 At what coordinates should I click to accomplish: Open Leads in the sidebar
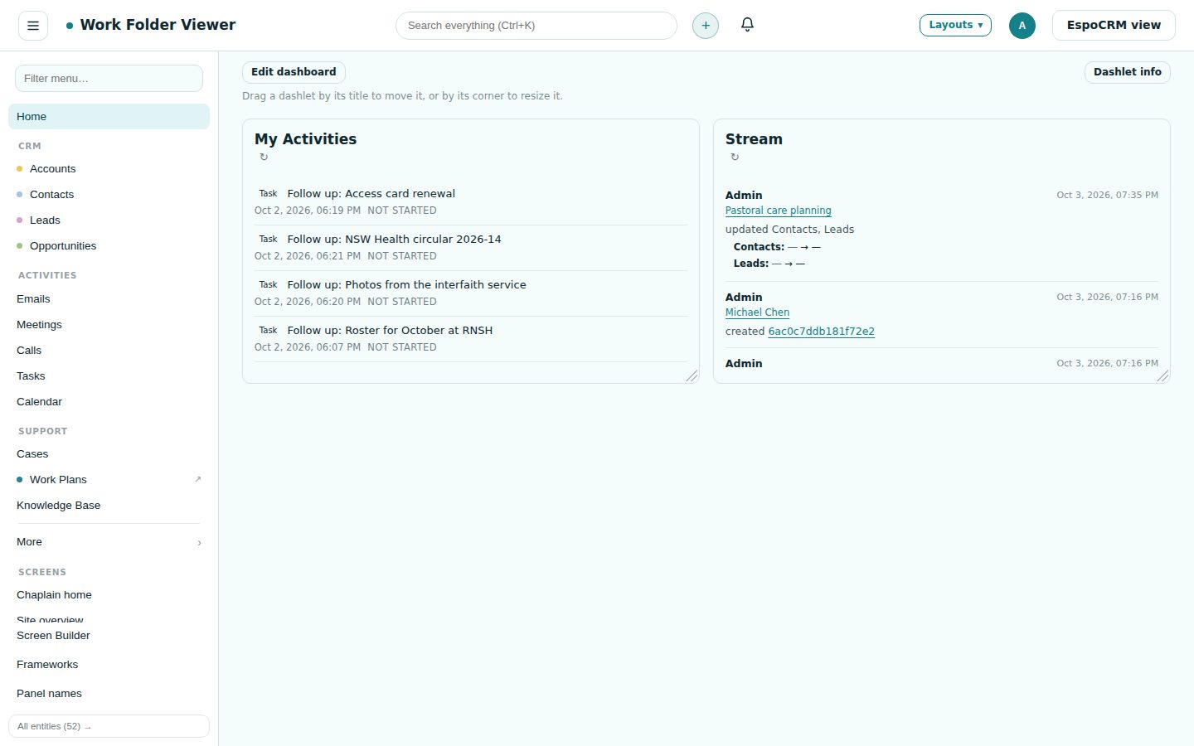coord(109,220)
